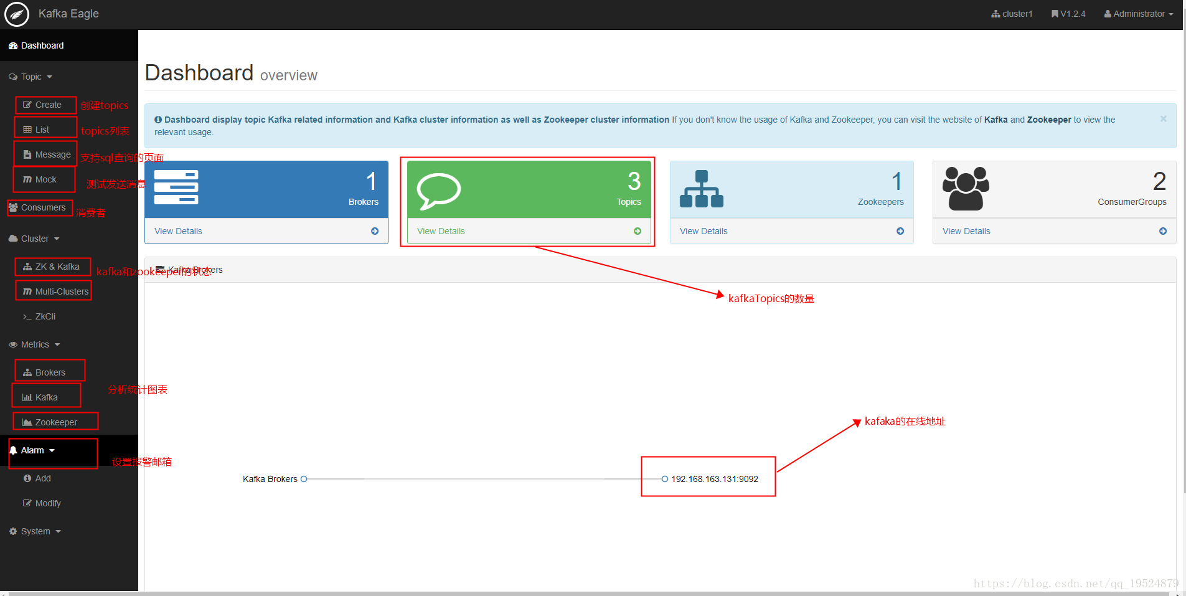
Task: Click the bar chart icon beside Kafka
Action: coord(27,397)
